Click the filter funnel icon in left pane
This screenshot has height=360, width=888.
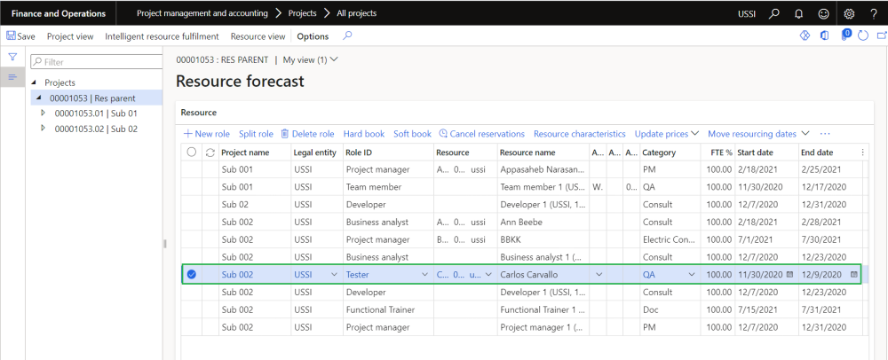(13, 57)
